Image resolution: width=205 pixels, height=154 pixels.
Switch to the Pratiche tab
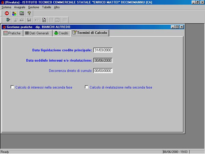pyautogui.click(x=12, y=33)
